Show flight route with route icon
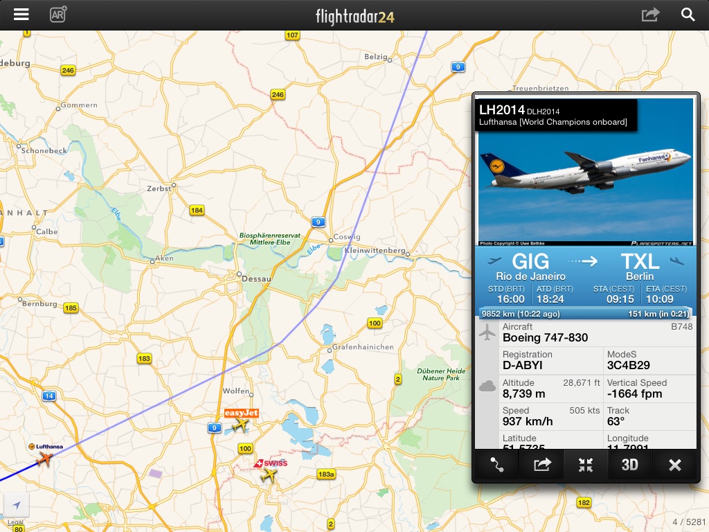Viewport: 709px width, 532px height. (497, 465)
